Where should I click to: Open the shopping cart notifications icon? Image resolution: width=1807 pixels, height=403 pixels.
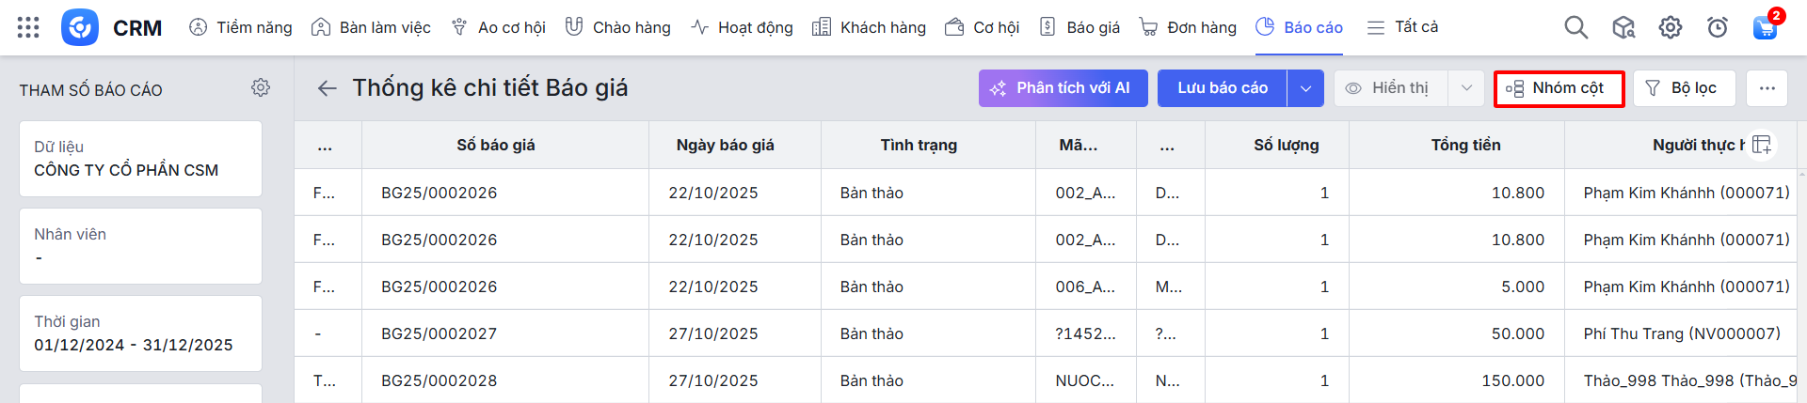click(1765, 27)
